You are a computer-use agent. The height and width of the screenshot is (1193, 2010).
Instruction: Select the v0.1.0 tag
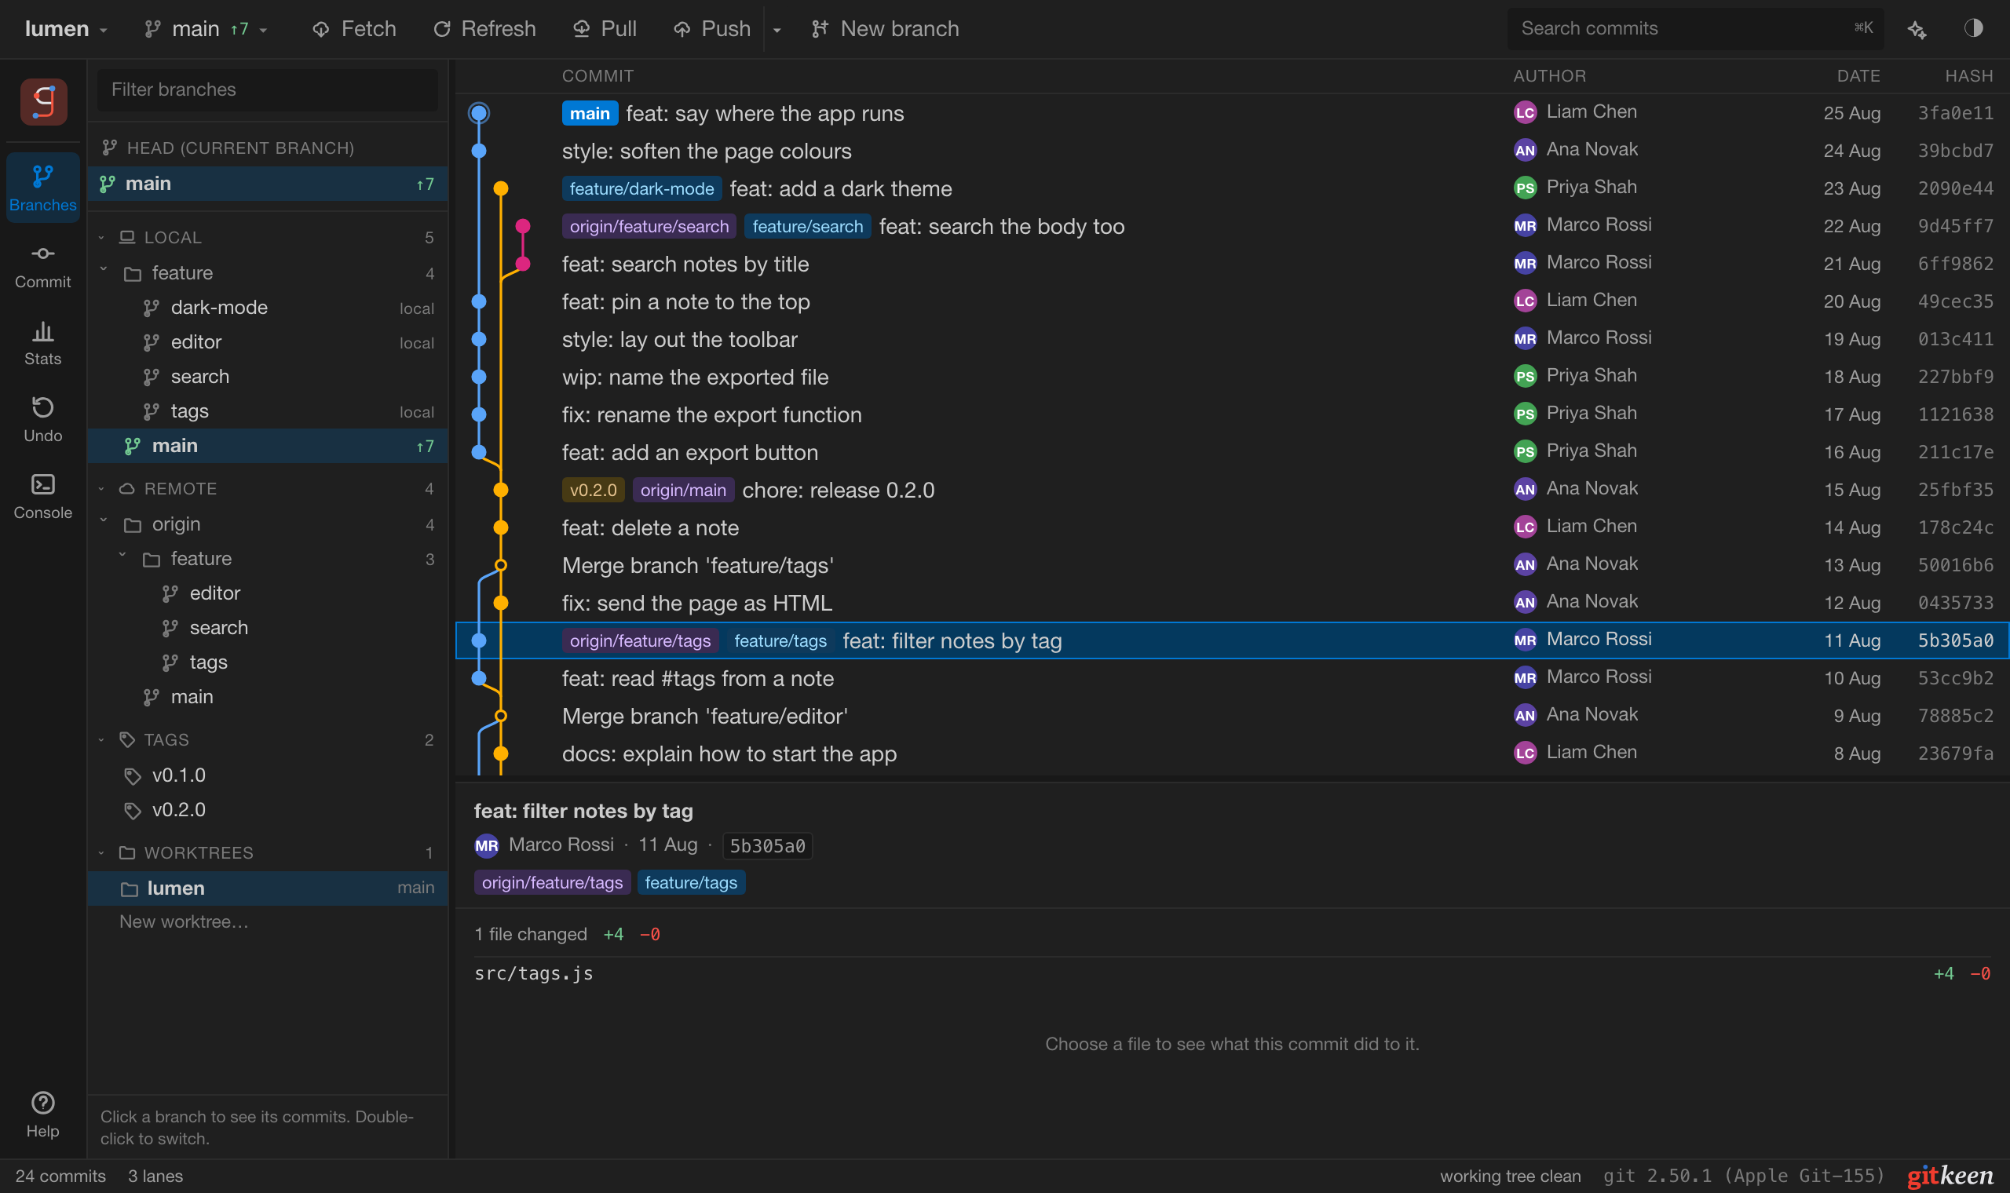coord(268,775)
